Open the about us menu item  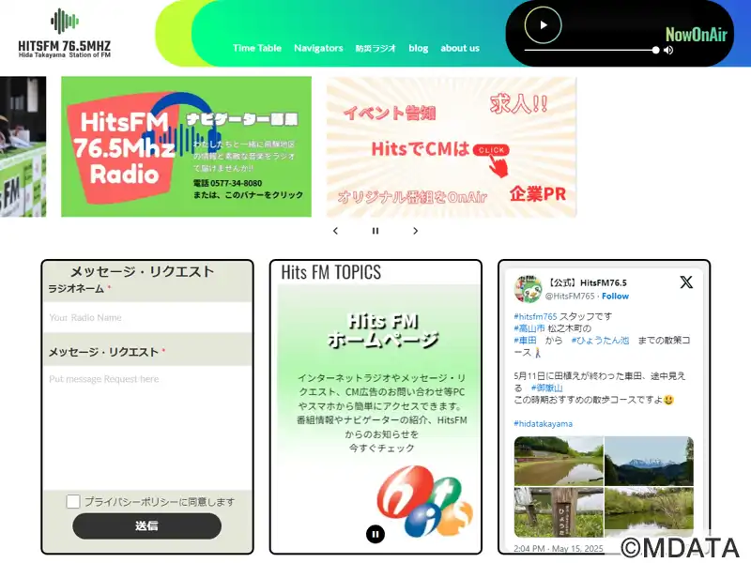click(460, 48)
